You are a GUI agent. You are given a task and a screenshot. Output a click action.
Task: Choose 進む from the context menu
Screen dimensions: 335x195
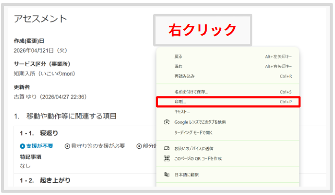coord(228,66)
